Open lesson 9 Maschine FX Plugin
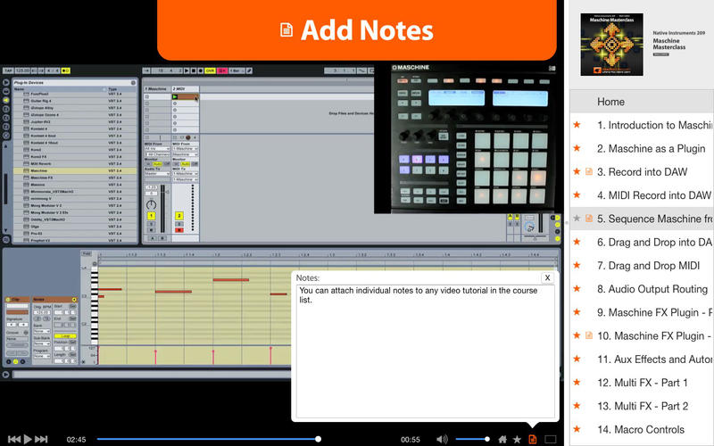 coord(655,313)
